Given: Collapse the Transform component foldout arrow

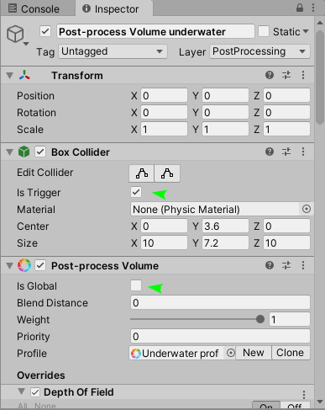Looking at the screenshot, I should tap(10, 76).
